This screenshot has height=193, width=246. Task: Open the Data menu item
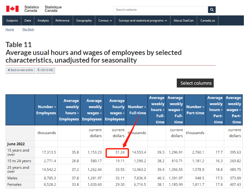coord(28,21)
